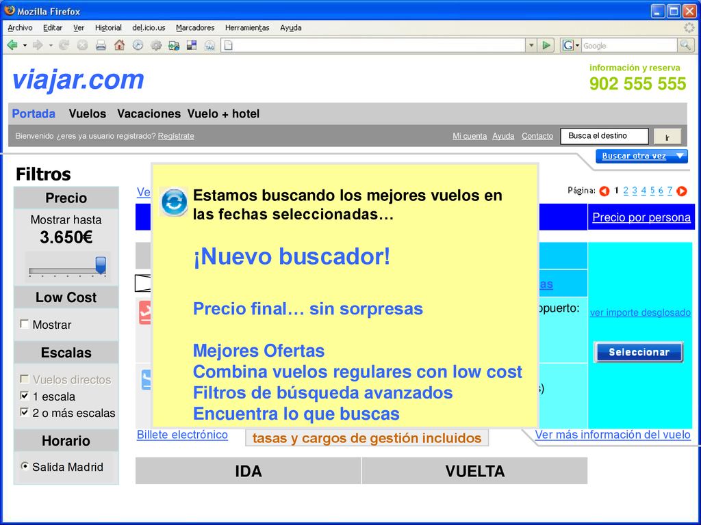Go to results page 2

pyautogui.click(x=626, y=191)
